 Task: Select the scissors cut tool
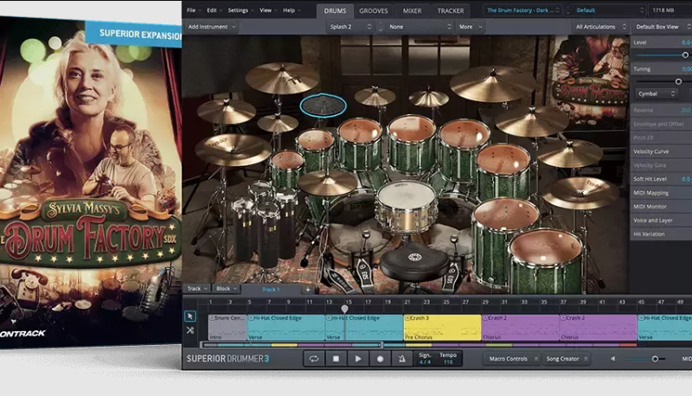point(190,329)
